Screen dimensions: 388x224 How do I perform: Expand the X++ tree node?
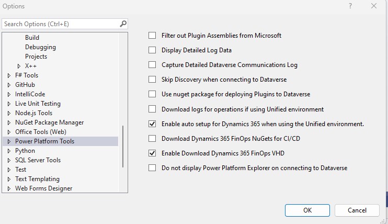pos(19,66)
